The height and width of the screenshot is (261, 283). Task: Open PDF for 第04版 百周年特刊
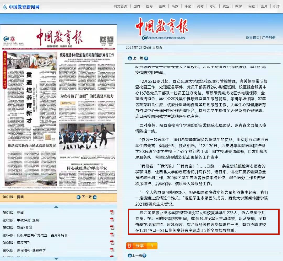coord(112,235)
